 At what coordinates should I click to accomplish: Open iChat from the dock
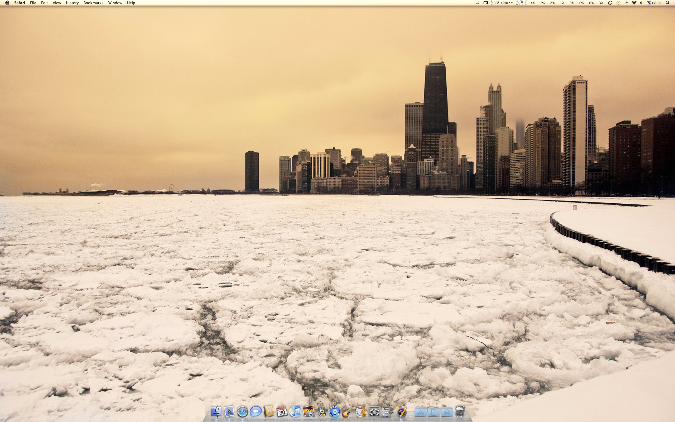coord(255,412)
